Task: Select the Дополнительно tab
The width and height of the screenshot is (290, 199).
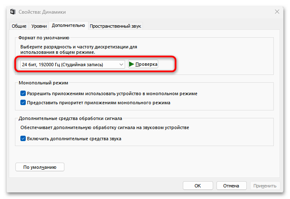Action: [x=69, y=25]
